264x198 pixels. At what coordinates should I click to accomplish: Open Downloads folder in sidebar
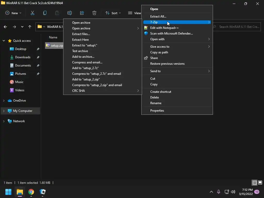pyautogui.click(x=23, y=57)
